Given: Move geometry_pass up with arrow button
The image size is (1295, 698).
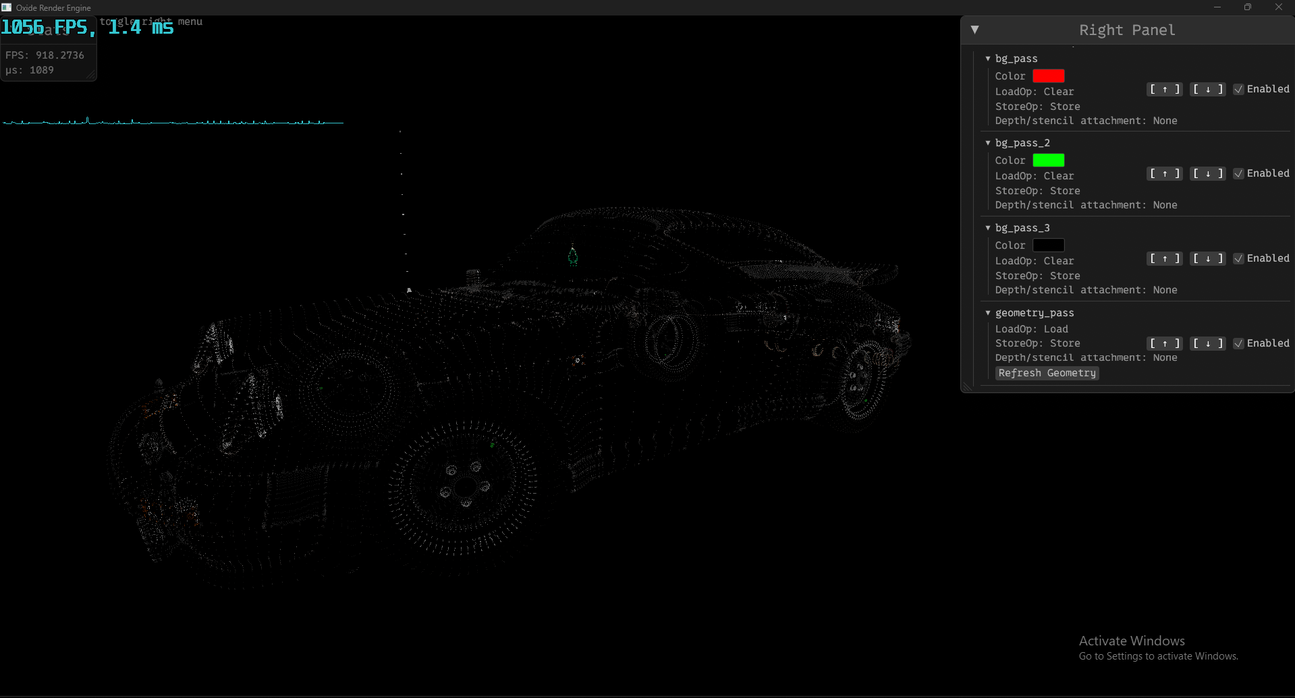Looking at the screenshot, I should coord(1165,343).
